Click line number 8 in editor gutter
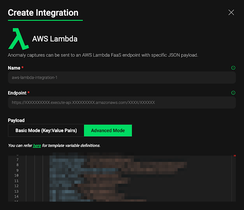Screen dimensions: 244x210 (x=18, y=165)
